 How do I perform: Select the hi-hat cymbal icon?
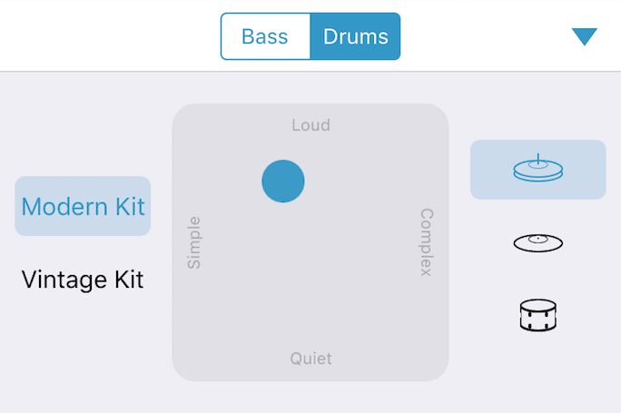pyautogui.click(x=537, y=168)
